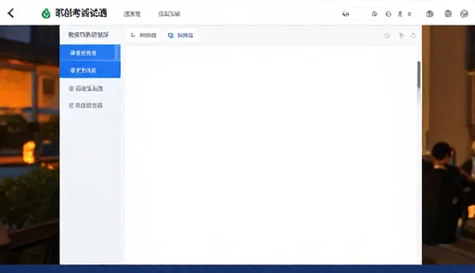475x273 pixels.
Task: Click the clock icon in the panel toolbar
Action: (387, 36)
